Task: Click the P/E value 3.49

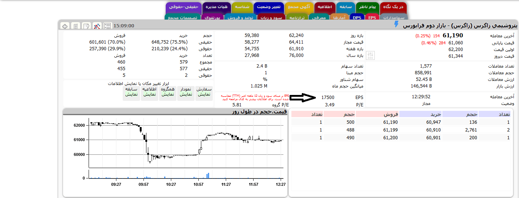Action: 330,105
